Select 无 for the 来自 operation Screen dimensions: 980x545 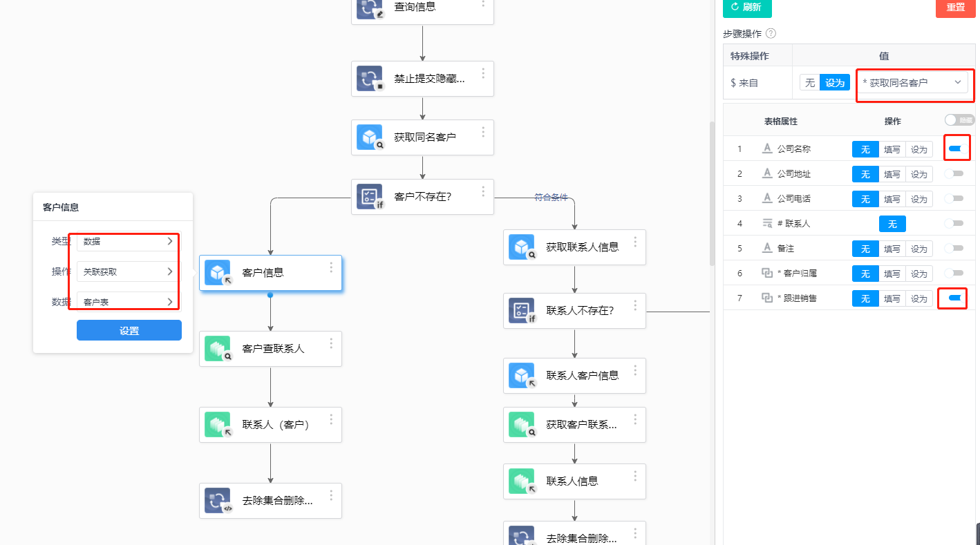point(810,83)
